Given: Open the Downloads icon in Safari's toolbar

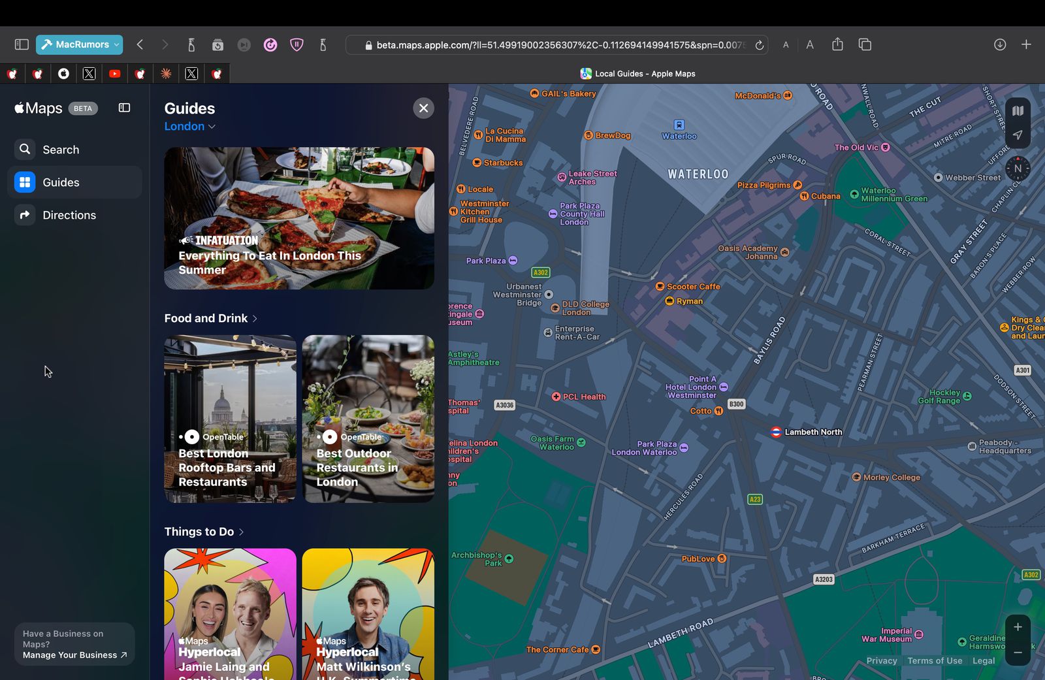Looking at the screenshot, I should [x=999, y=44].
